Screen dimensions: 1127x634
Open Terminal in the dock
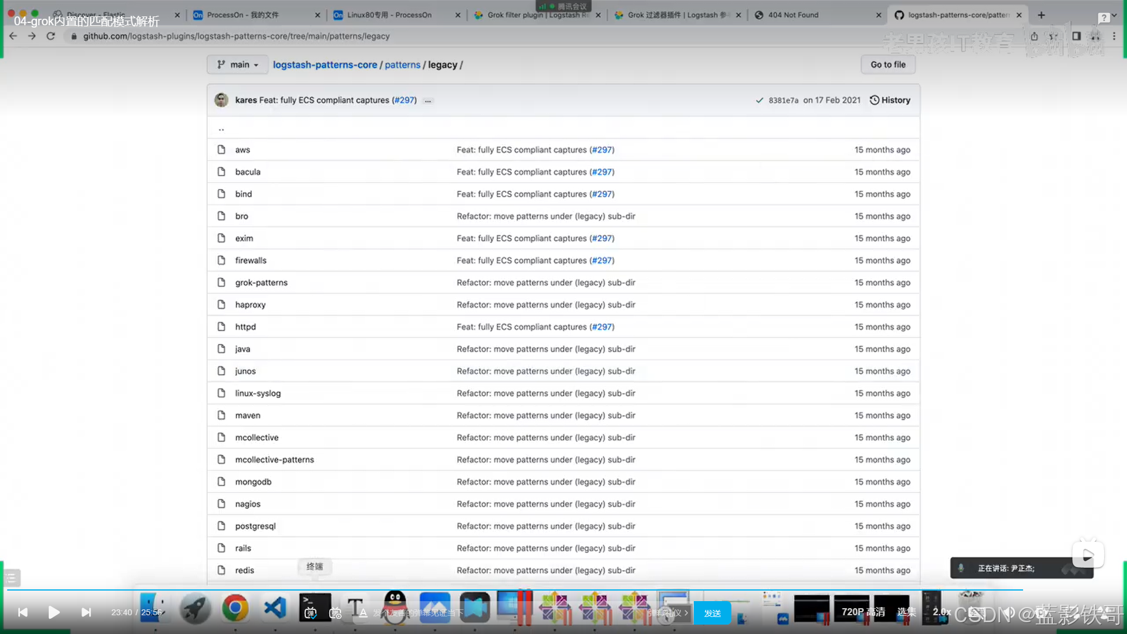315,608
